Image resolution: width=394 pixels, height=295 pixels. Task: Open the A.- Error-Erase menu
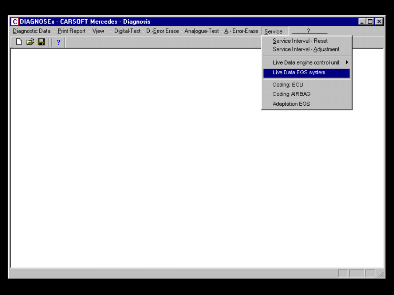[x=241, y=31]
